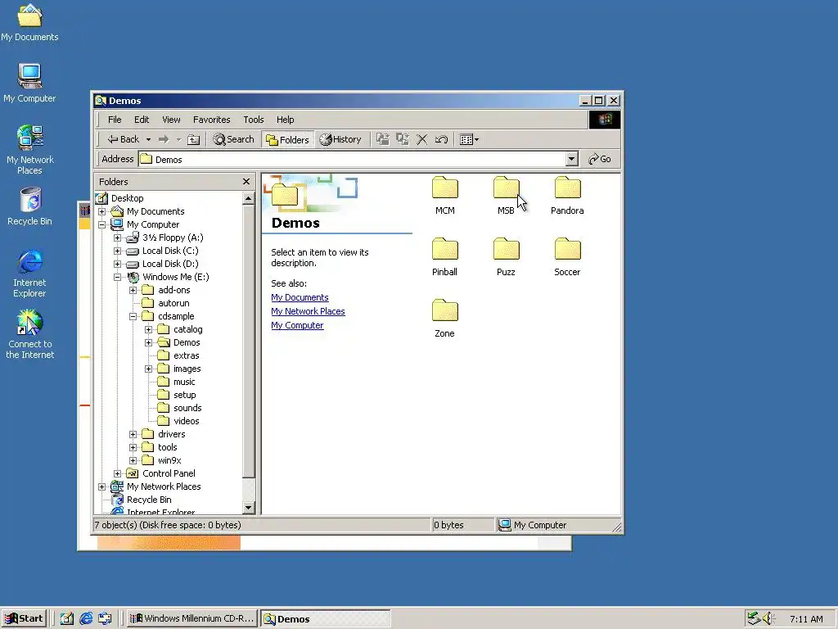Toggle the History pane button
The width and height of the screenshot is (838, 629).
tap(340, 139)
